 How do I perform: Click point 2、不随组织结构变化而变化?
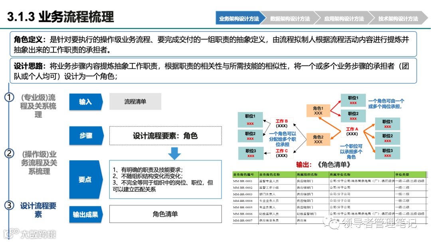coord(148,176)
